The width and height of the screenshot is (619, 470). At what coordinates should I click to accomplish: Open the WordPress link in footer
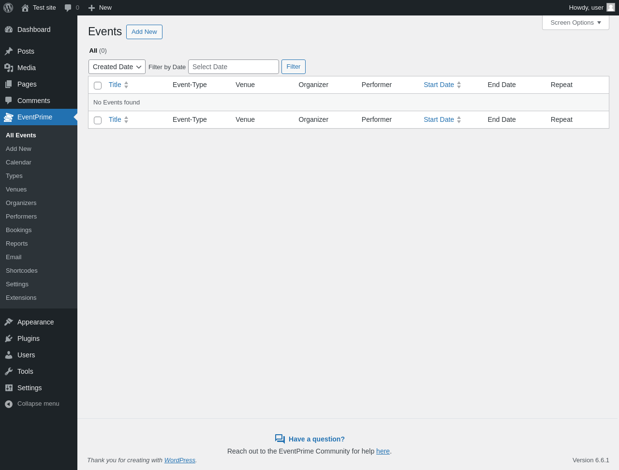179,460
